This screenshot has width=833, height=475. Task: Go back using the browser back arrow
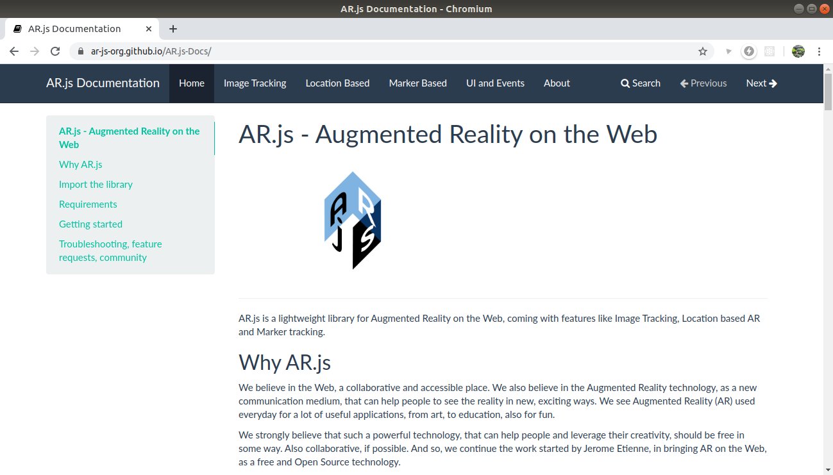(x=14, y=51)
